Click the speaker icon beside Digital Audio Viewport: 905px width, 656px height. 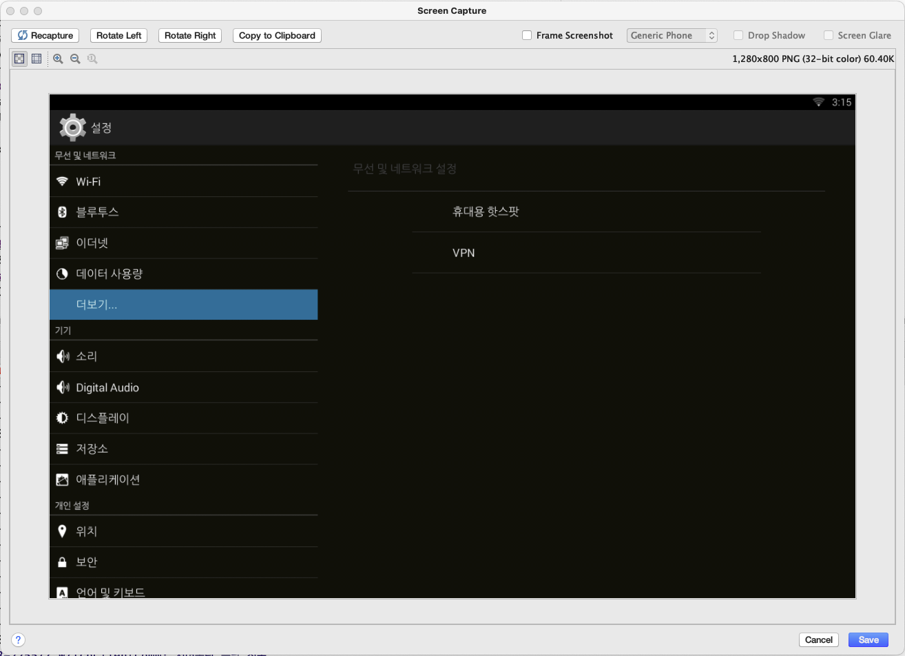(x=63, y=387)
